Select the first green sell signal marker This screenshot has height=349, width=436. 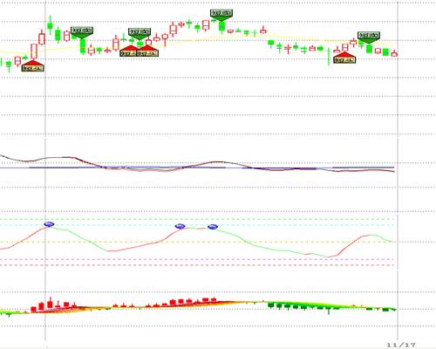pos(82,33)
